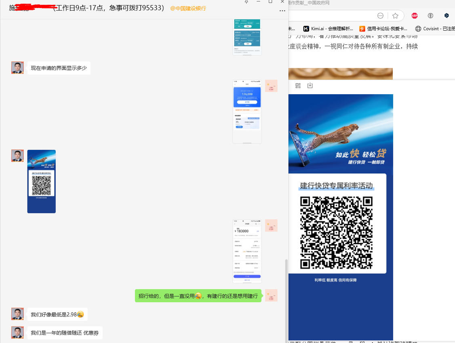Click the message 我们好像最低是2.98

57,314
